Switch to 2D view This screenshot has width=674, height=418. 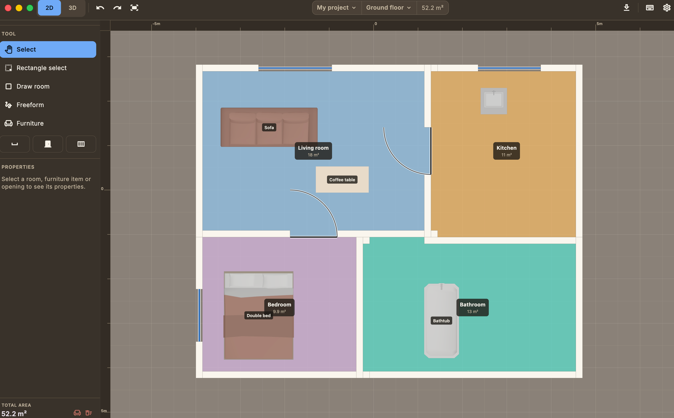[x=49, y=8]
